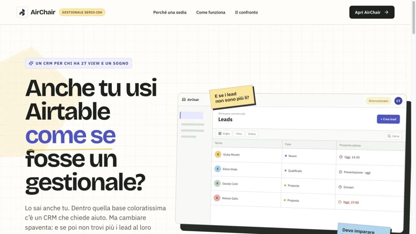Click the 27 view e un sogno badge

click(79, 63)
